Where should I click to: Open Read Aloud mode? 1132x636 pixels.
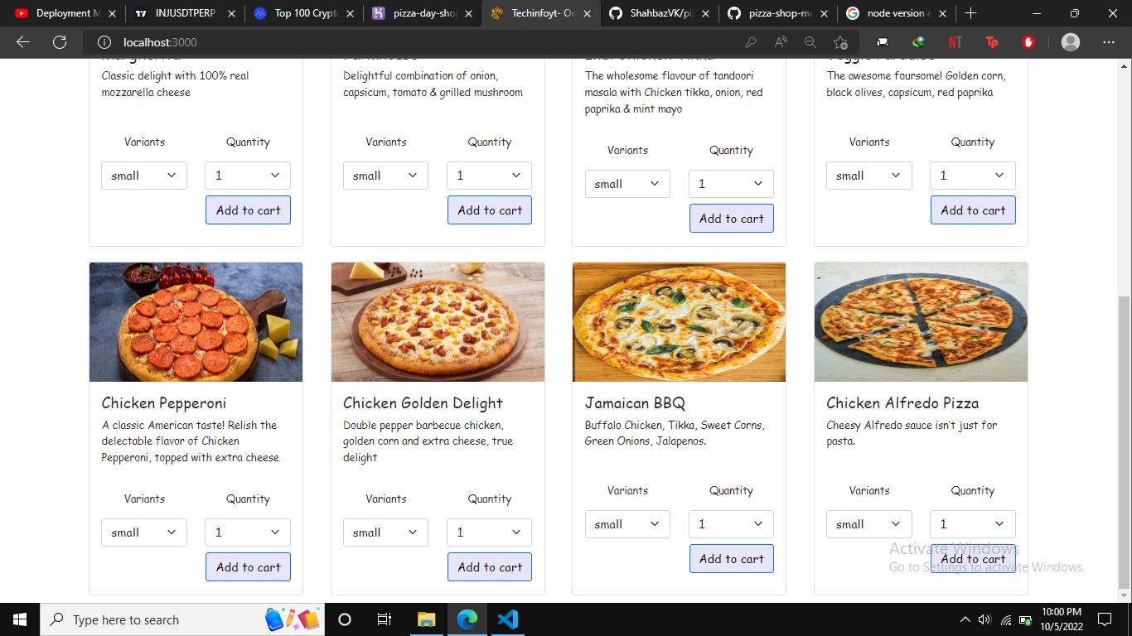780,41
